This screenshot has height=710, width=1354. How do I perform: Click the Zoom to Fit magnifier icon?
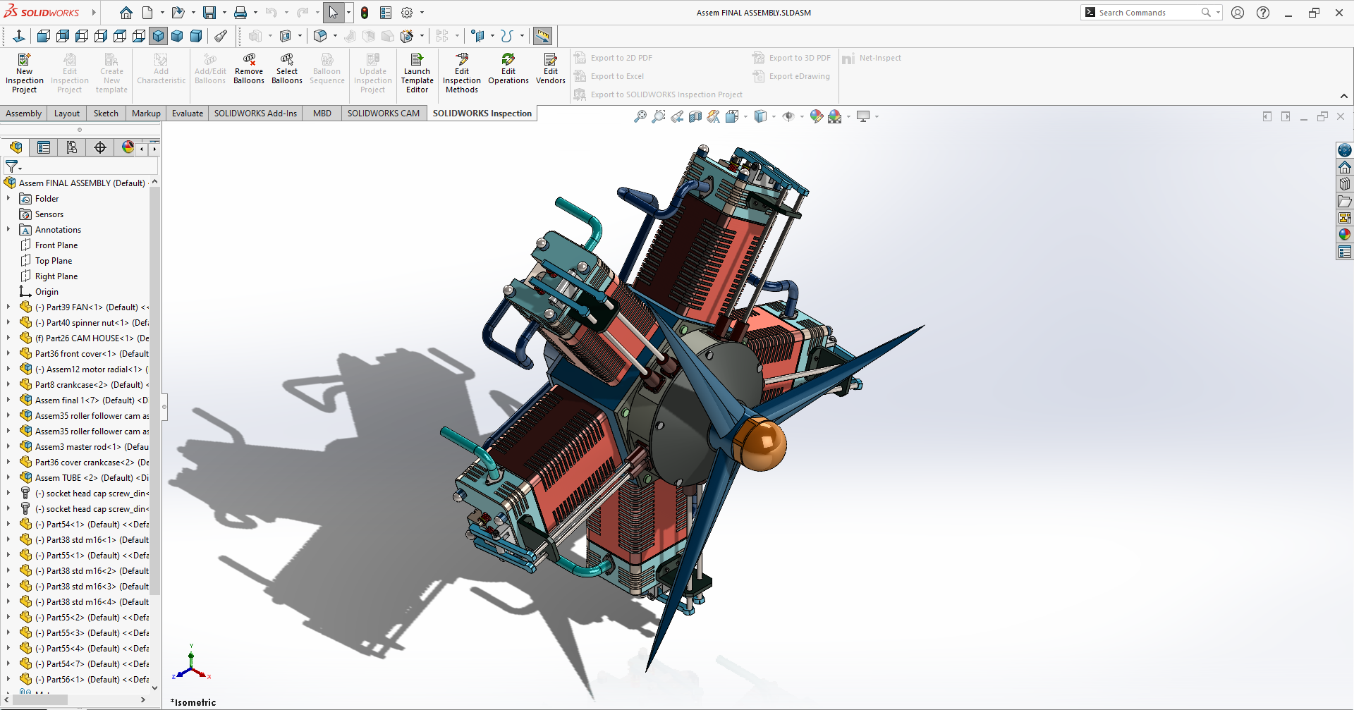[640, 117]
